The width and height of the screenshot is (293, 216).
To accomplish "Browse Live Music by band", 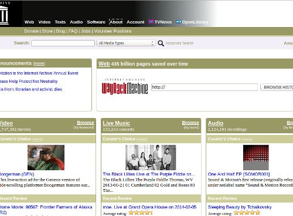I will (x=190, y=123).
